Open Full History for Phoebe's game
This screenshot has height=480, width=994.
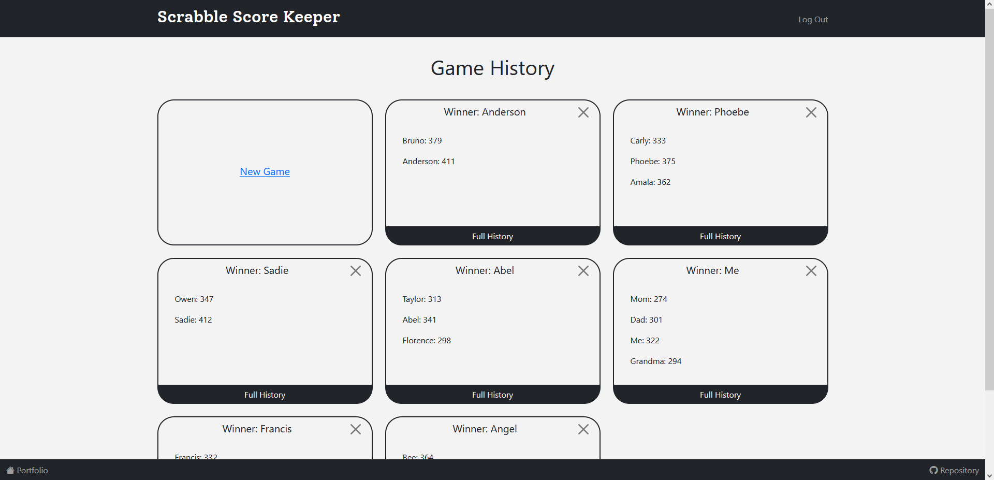click(721, 236)
